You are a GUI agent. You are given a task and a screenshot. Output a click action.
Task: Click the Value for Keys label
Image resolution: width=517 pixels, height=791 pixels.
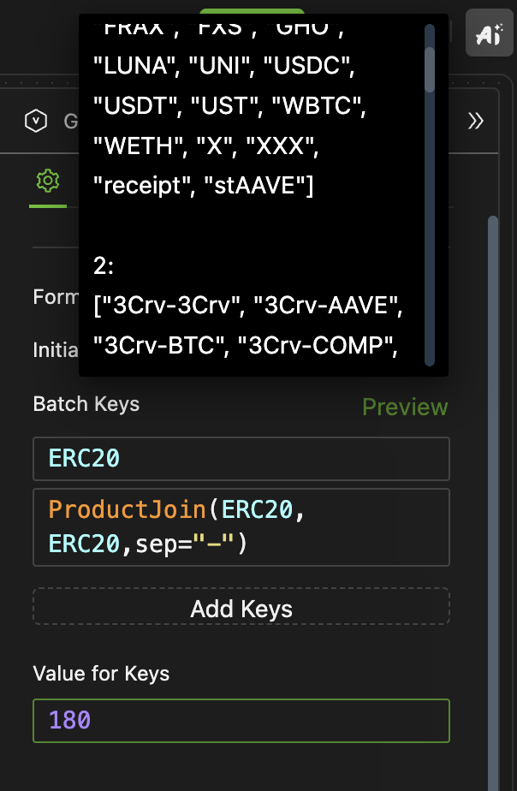(x=101, y=674)
